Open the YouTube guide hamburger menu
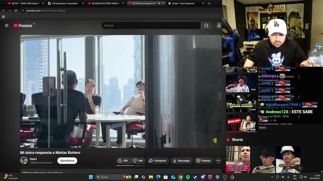Screen dimensions: 323x181 coord(7,25)
